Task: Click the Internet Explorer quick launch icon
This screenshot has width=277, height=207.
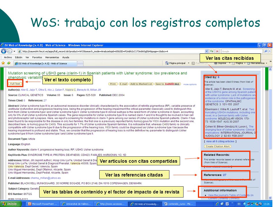Action: click(217, 204)
